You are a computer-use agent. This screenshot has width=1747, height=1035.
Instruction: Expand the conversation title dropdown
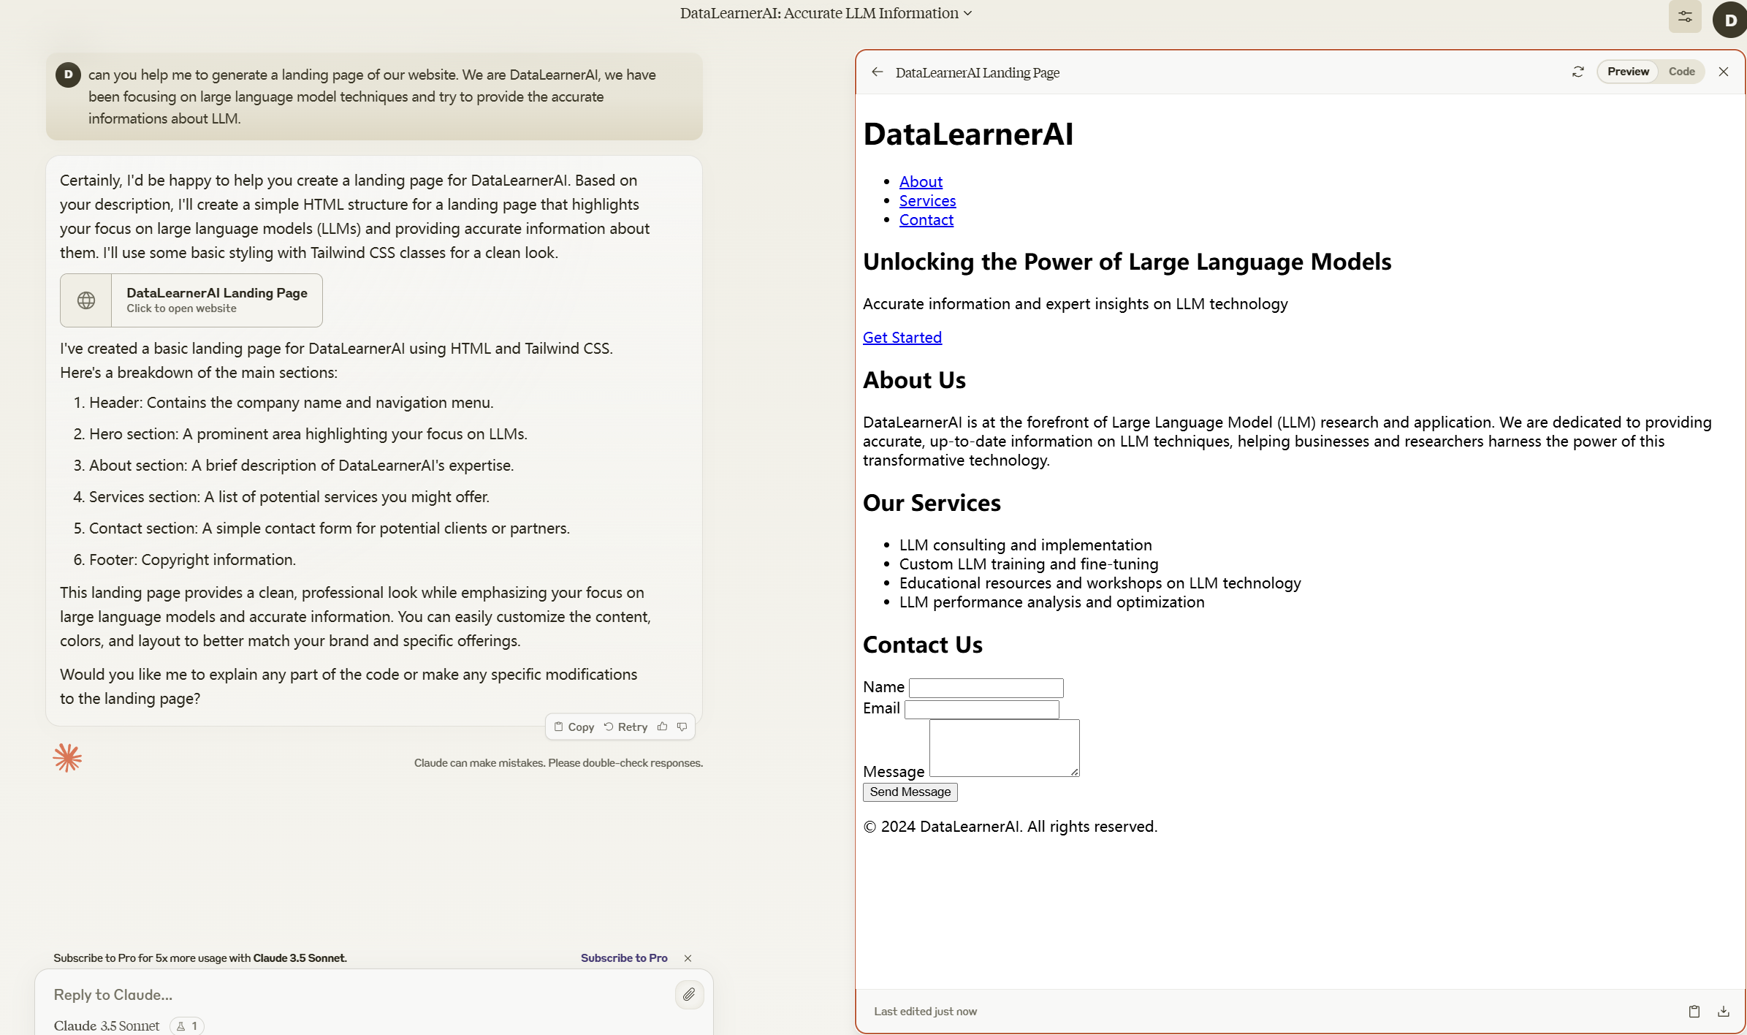(967, 13)
